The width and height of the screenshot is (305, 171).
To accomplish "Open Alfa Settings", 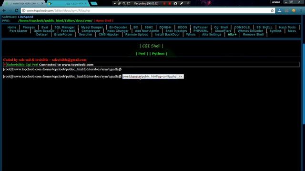I will [212, 35].
